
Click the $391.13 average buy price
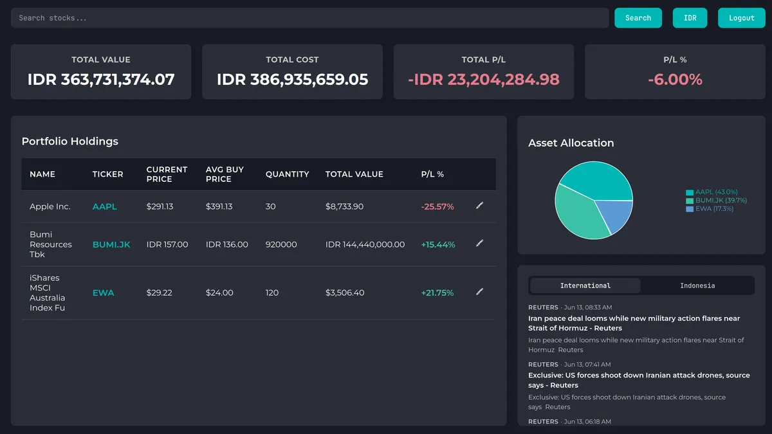point(219,206)
